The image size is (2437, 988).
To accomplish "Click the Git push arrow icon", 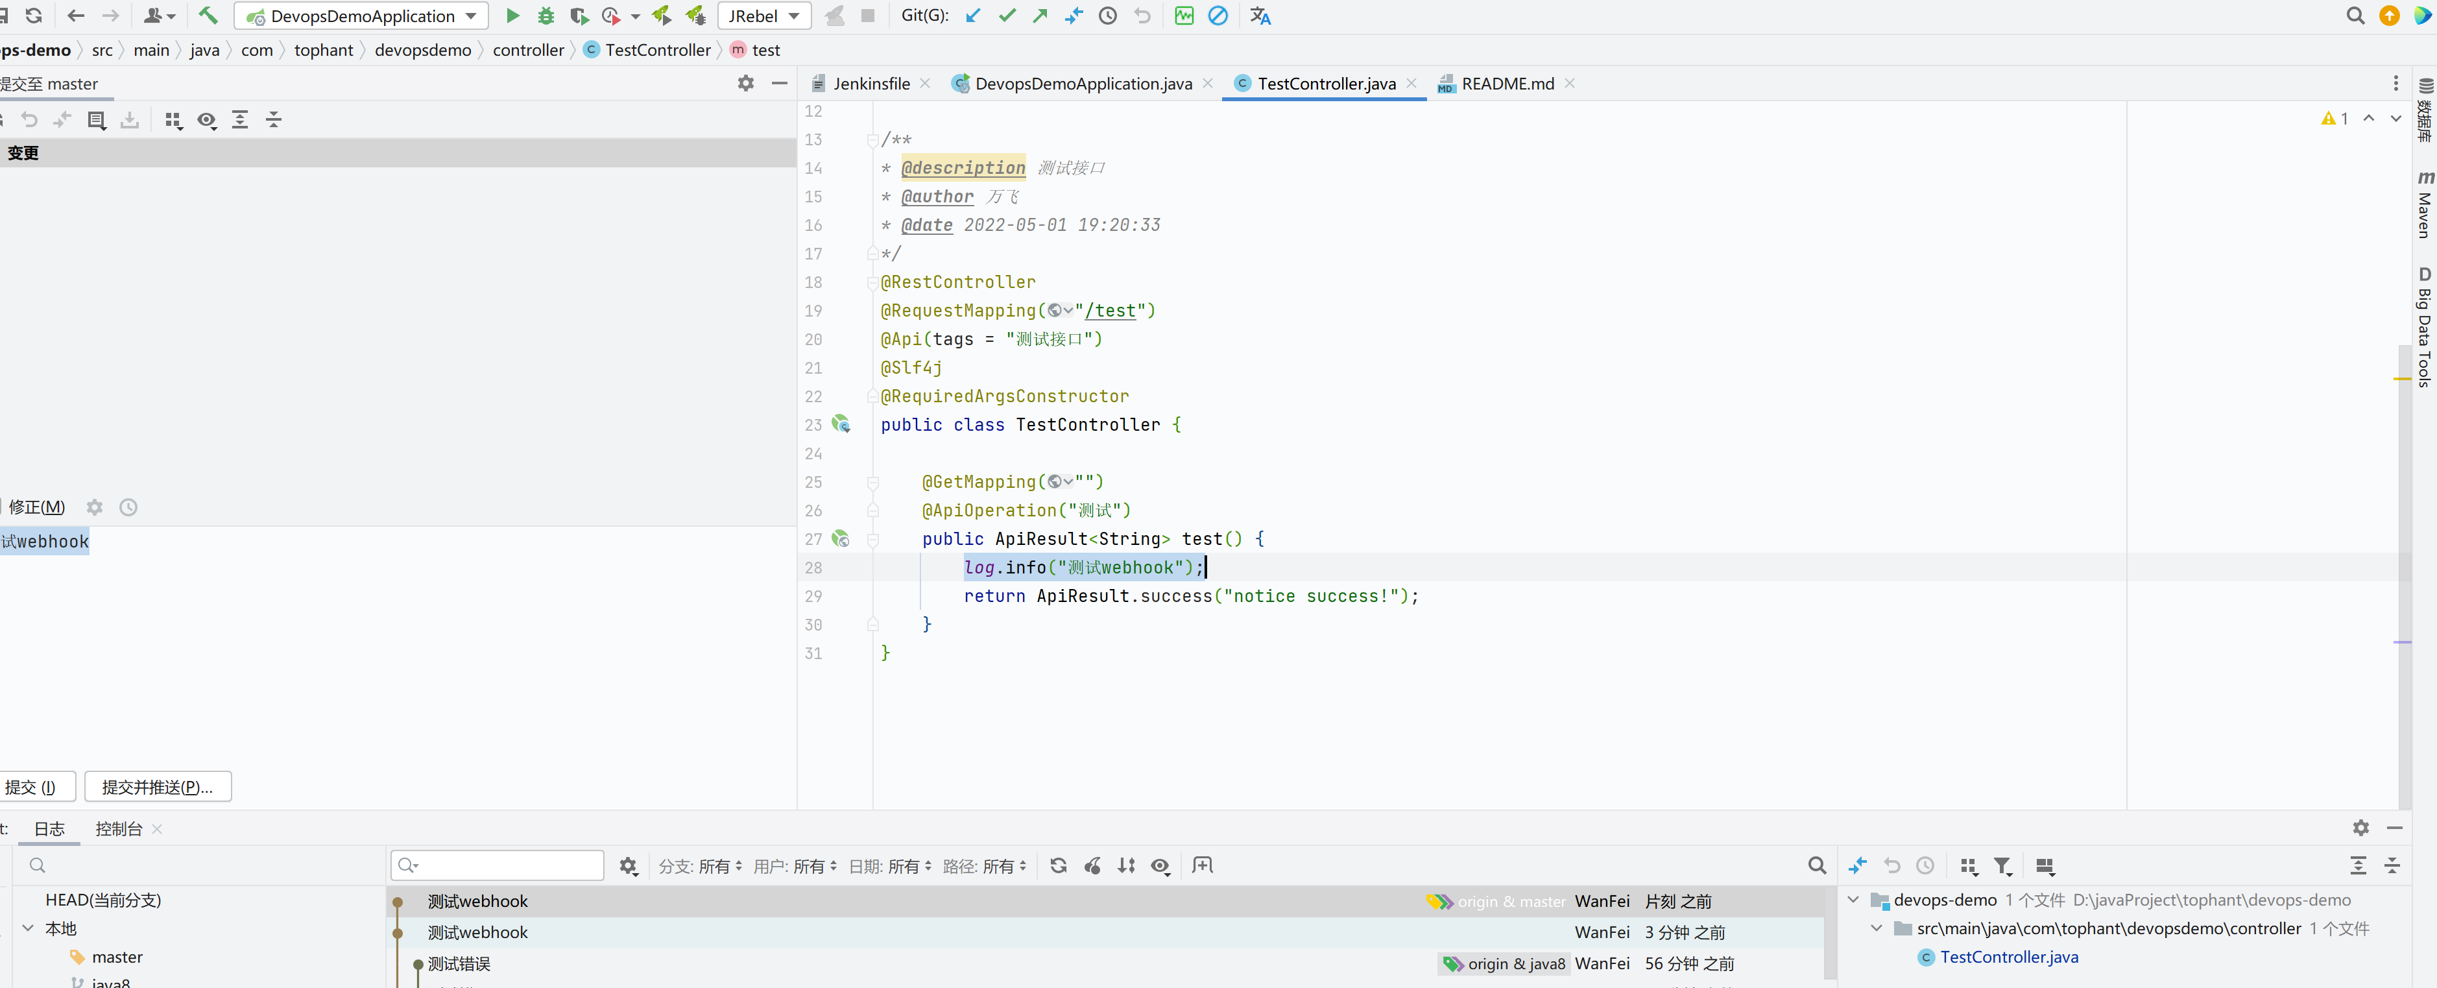I will pos(1040,16).
